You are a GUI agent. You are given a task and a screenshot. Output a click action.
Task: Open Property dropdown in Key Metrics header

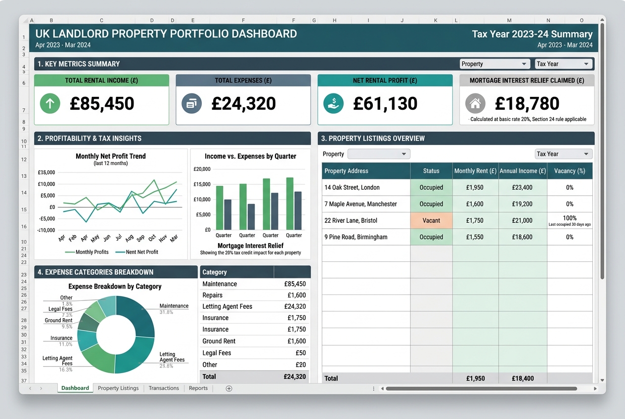[494, 64]
